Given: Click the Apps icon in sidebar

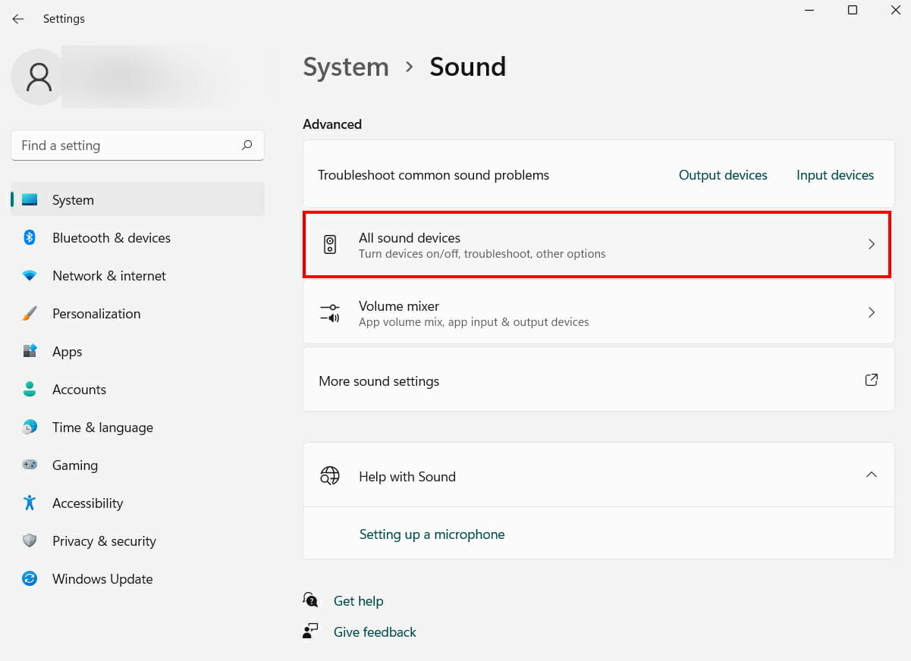Looking at the screenshot, I should pyautogui.click(x=30, y=352).
